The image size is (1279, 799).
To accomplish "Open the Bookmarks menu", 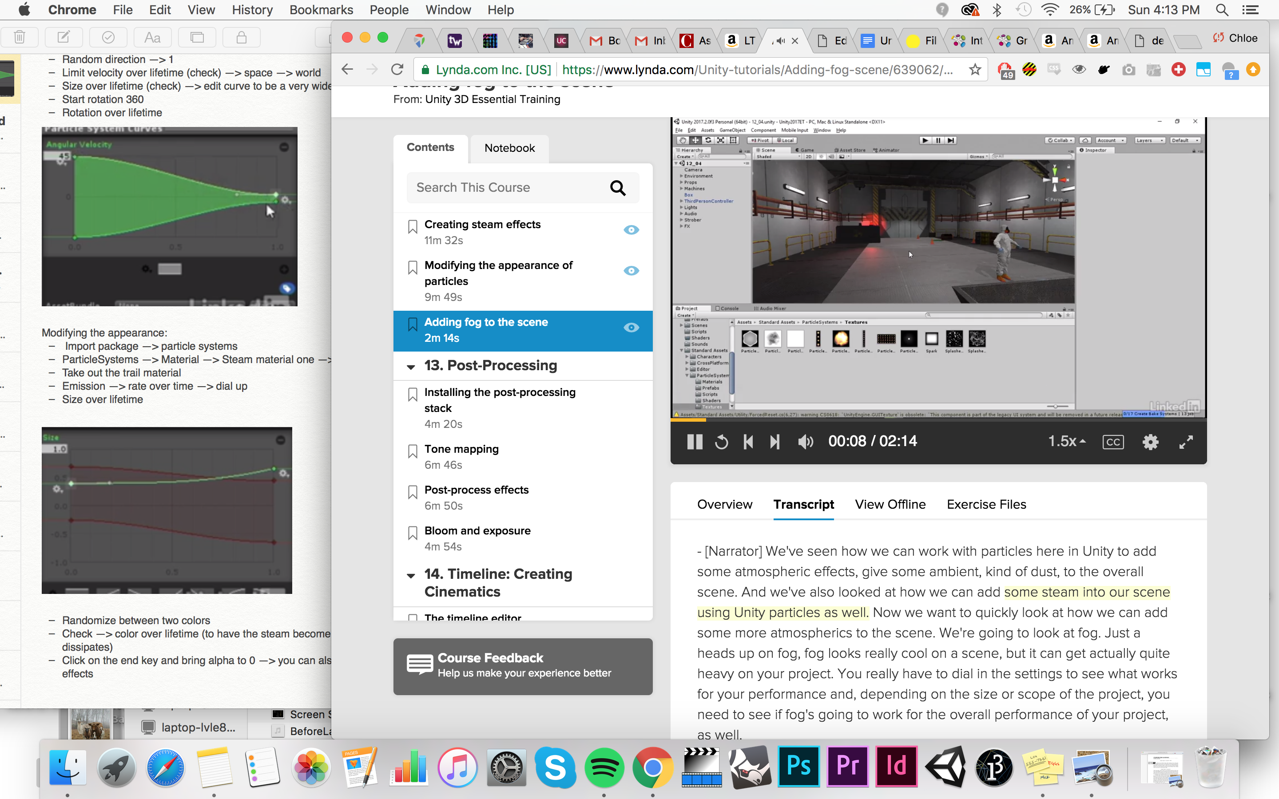I will tap(322, 9).
